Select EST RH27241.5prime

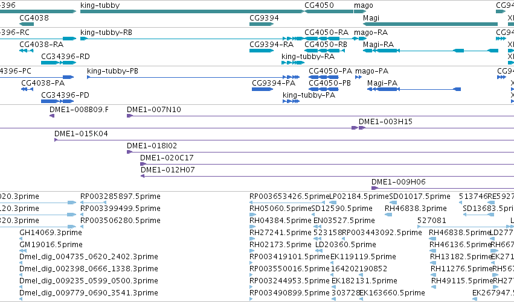(x=252, y=239)
